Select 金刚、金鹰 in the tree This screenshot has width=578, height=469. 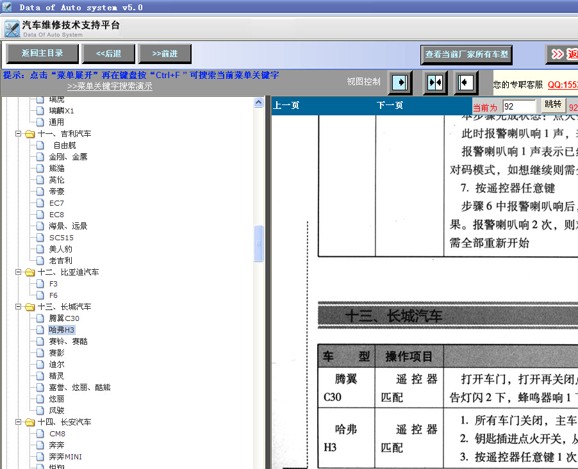click(x=68, y=157)
